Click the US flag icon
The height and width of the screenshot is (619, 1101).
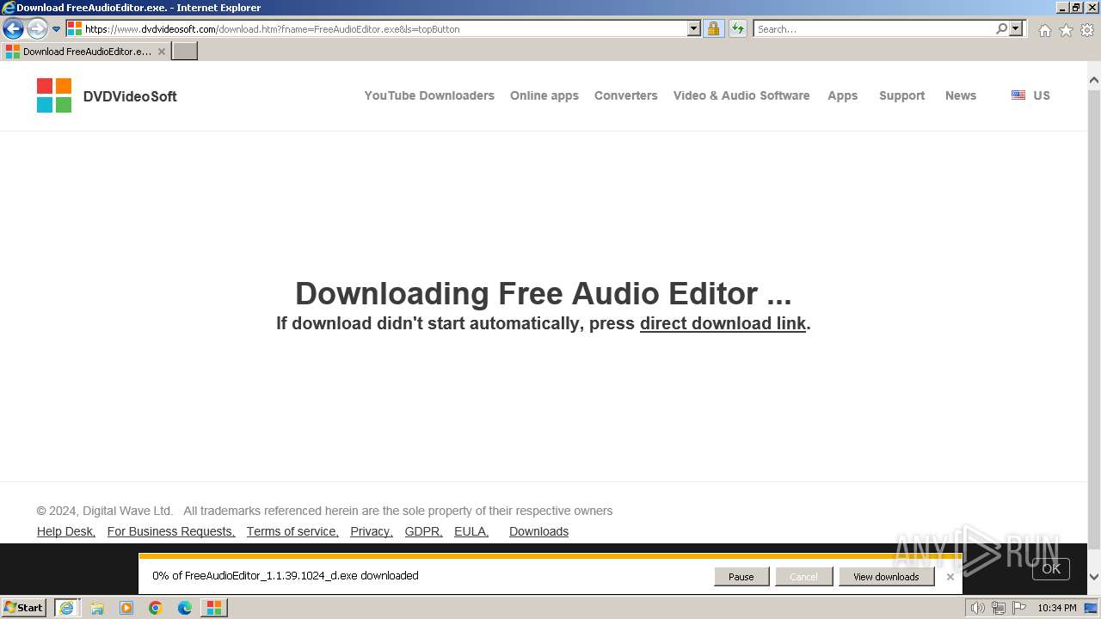pos(1018,95)
